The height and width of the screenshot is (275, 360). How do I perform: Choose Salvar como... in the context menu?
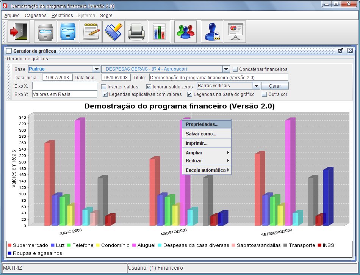(x=207, y=134)
